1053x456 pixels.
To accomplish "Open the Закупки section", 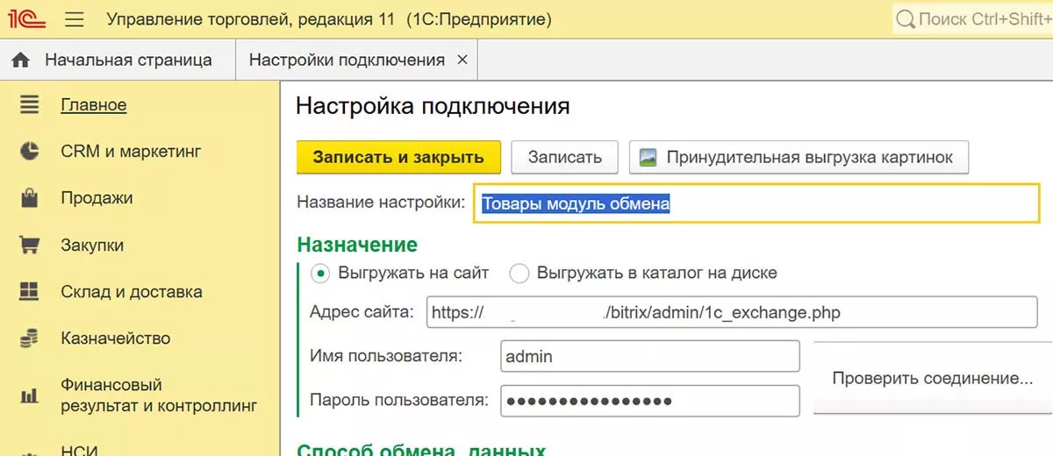I will click(92, 246).
